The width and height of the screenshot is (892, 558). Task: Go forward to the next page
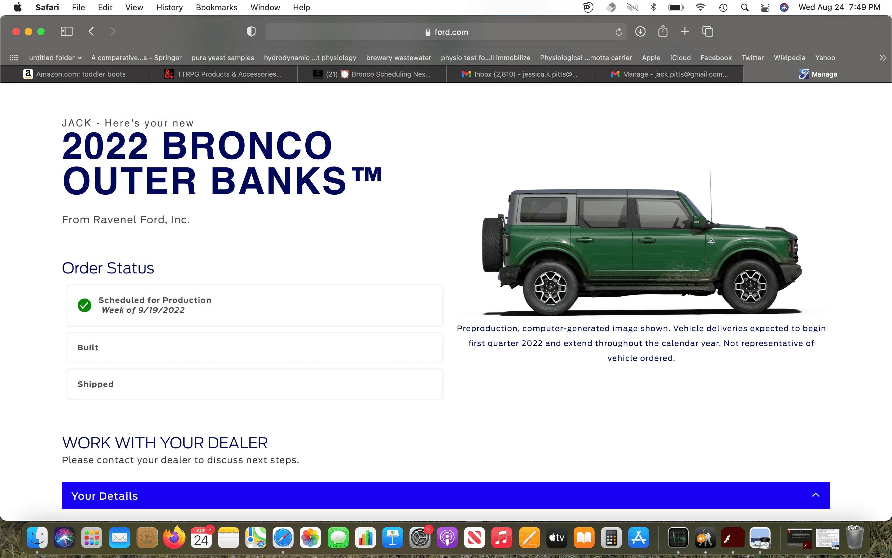113,31
